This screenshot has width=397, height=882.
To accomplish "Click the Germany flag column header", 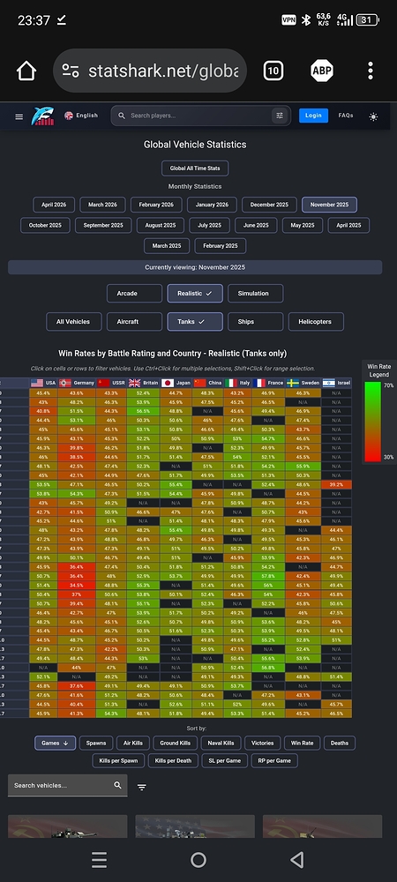I will click(77, 383).
